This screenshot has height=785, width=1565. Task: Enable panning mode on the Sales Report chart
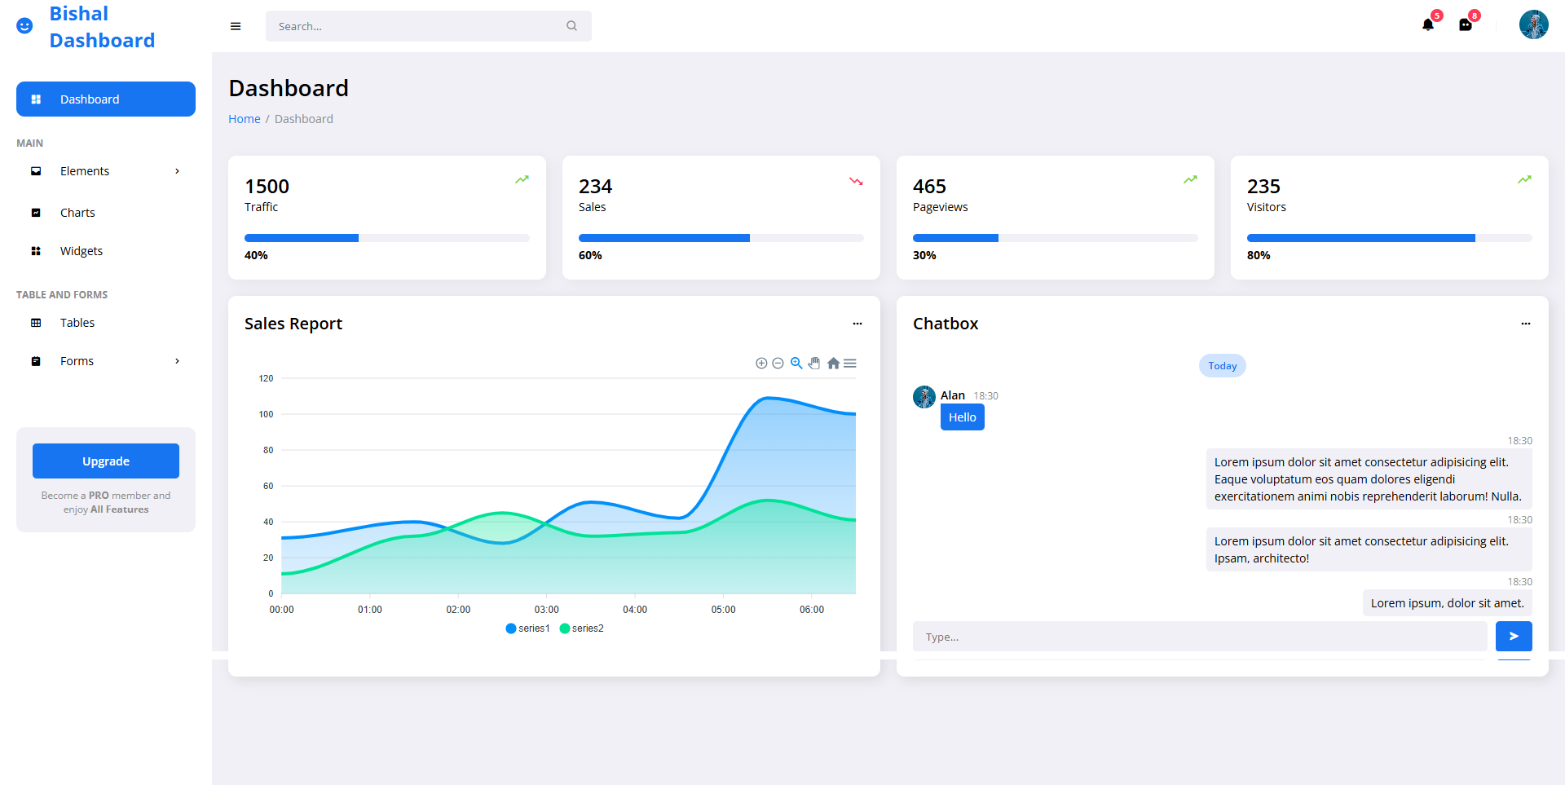click(x=814, y=363)
